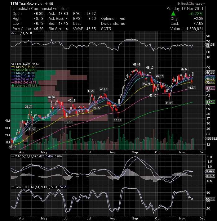Click the StockCharts.com copyright label
The image size is (217, 221).
pyautogui.click(x=191, y=3)
